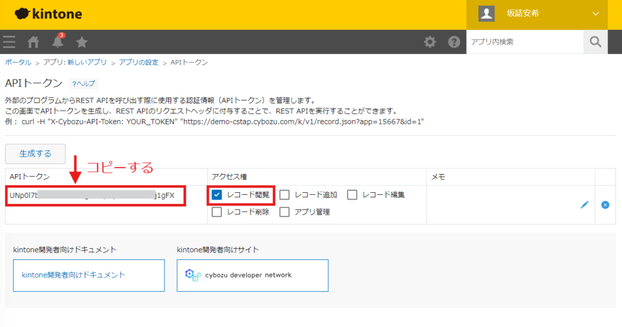Uncheck レコード閲覧 permission
The image size is (622, 327).
(217, 195)
